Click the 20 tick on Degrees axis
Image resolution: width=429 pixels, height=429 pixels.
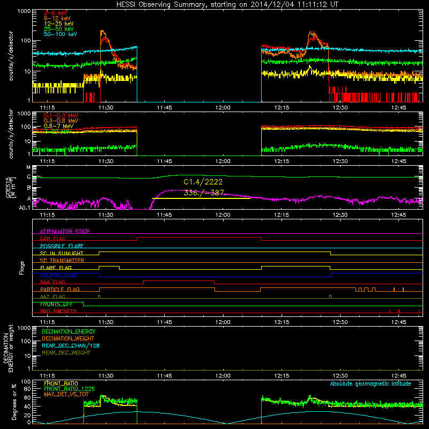[27, 415]
